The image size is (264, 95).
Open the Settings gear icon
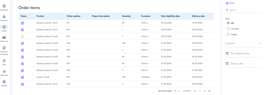tap(4, 82)
